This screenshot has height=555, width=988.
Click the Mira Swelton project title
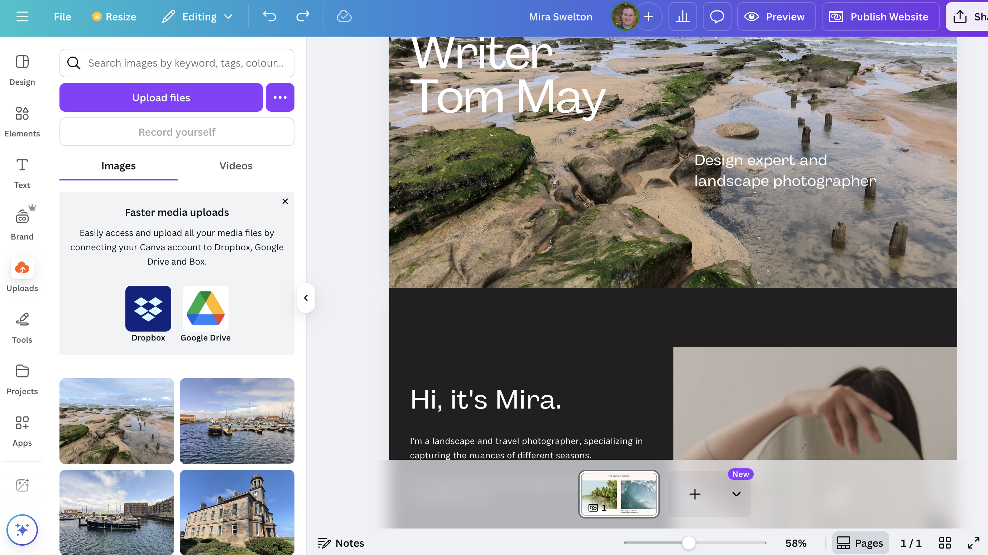[560, 17]
